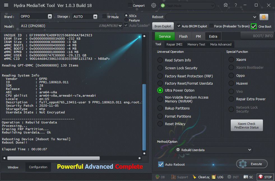Click the home icon

tap(226, 5)
